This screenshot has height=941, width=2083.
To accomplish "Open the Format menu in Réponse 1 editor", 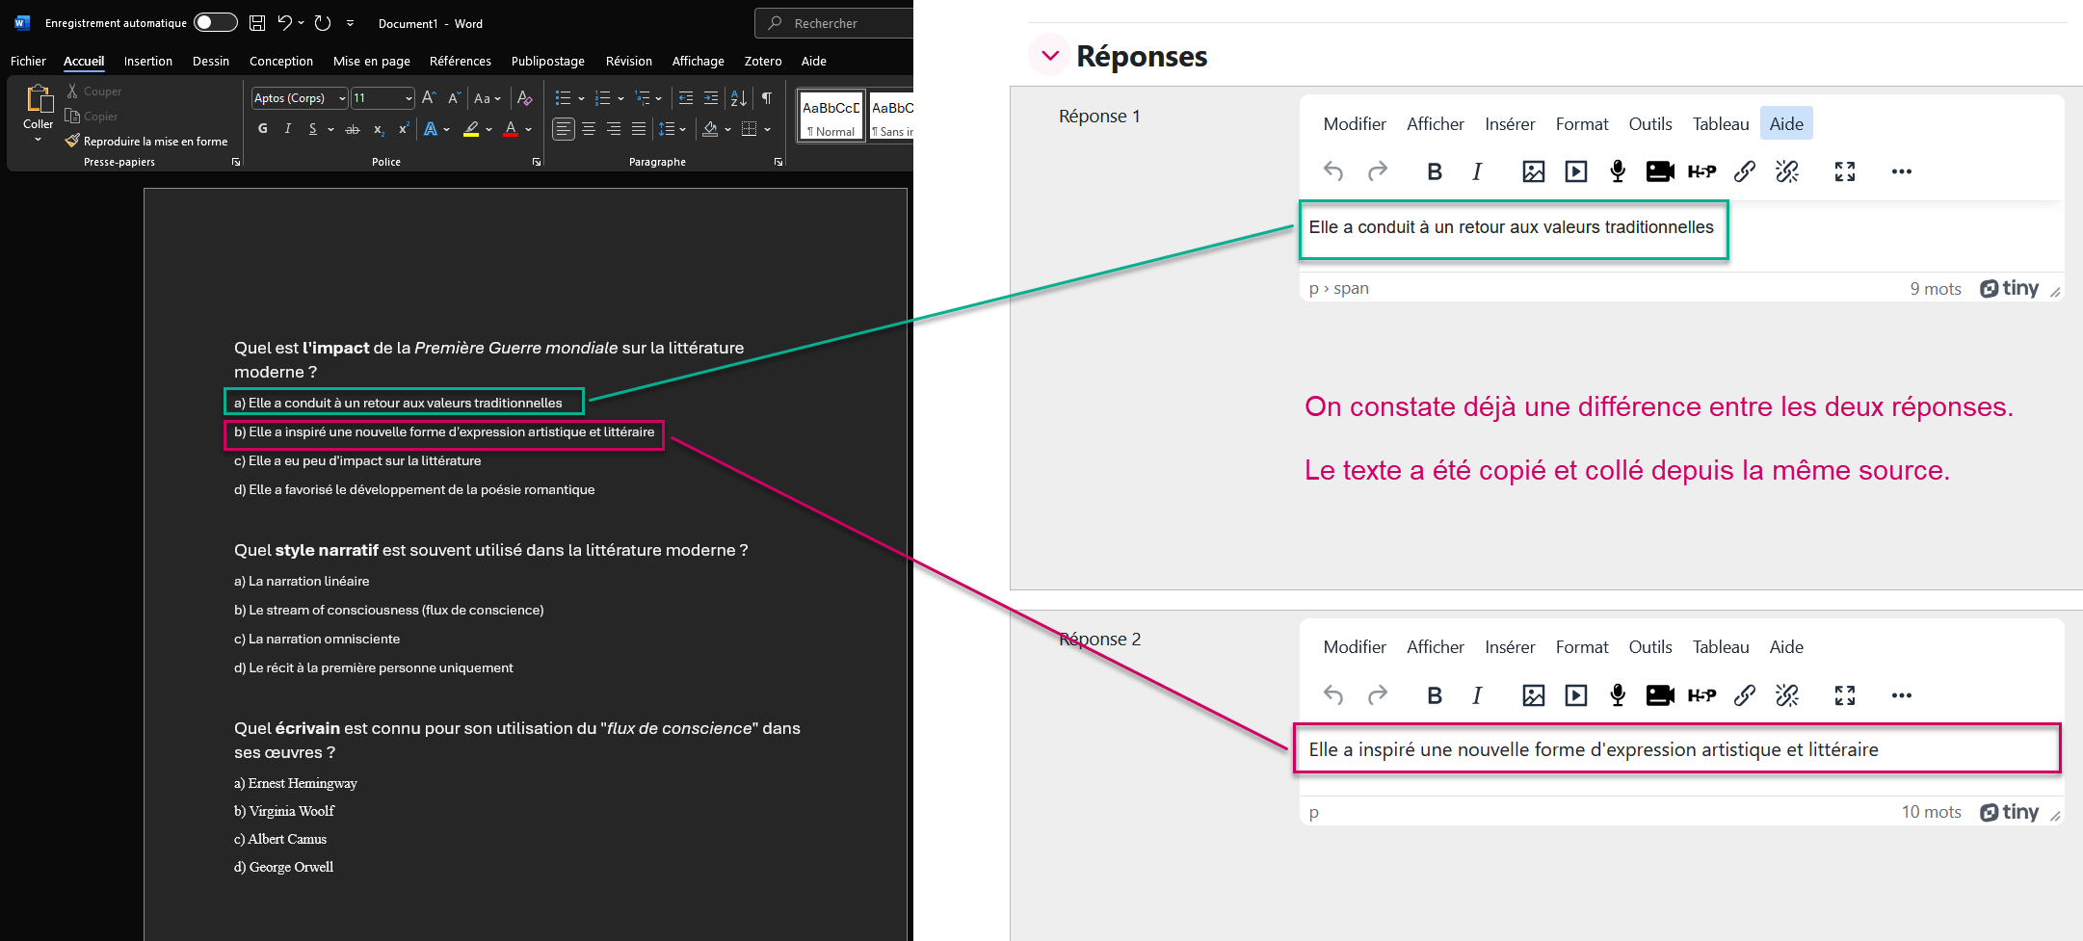I will click(1582, 123).
